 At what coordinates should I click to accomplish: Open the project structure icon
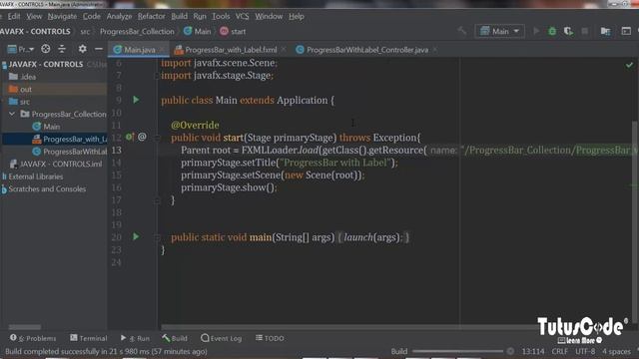click(x=606, y=31)
